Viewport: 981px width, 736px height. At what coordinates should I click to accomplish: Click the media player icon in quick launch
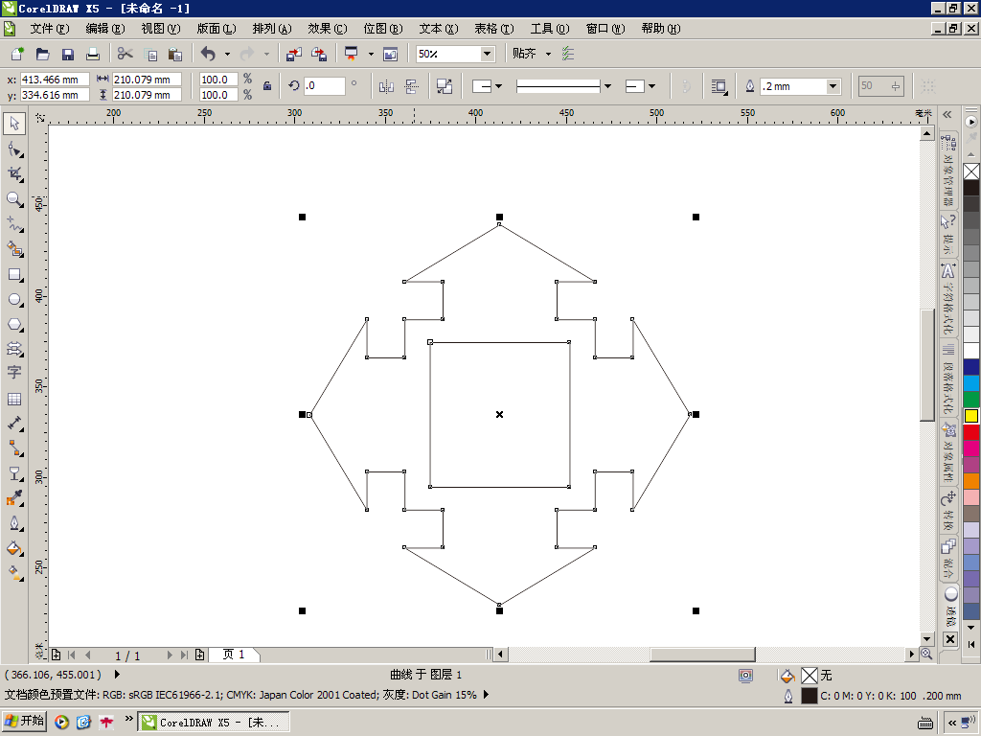[61, 723]
